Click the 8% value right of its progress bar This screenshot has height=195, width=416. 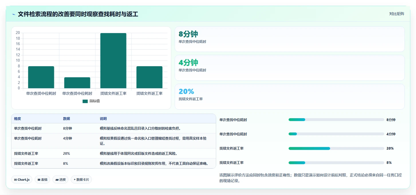tap(389, 163)
